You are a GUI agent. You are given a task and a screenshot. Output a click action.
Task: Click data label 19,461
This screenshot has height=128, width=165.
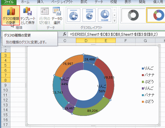click(70, 108)
